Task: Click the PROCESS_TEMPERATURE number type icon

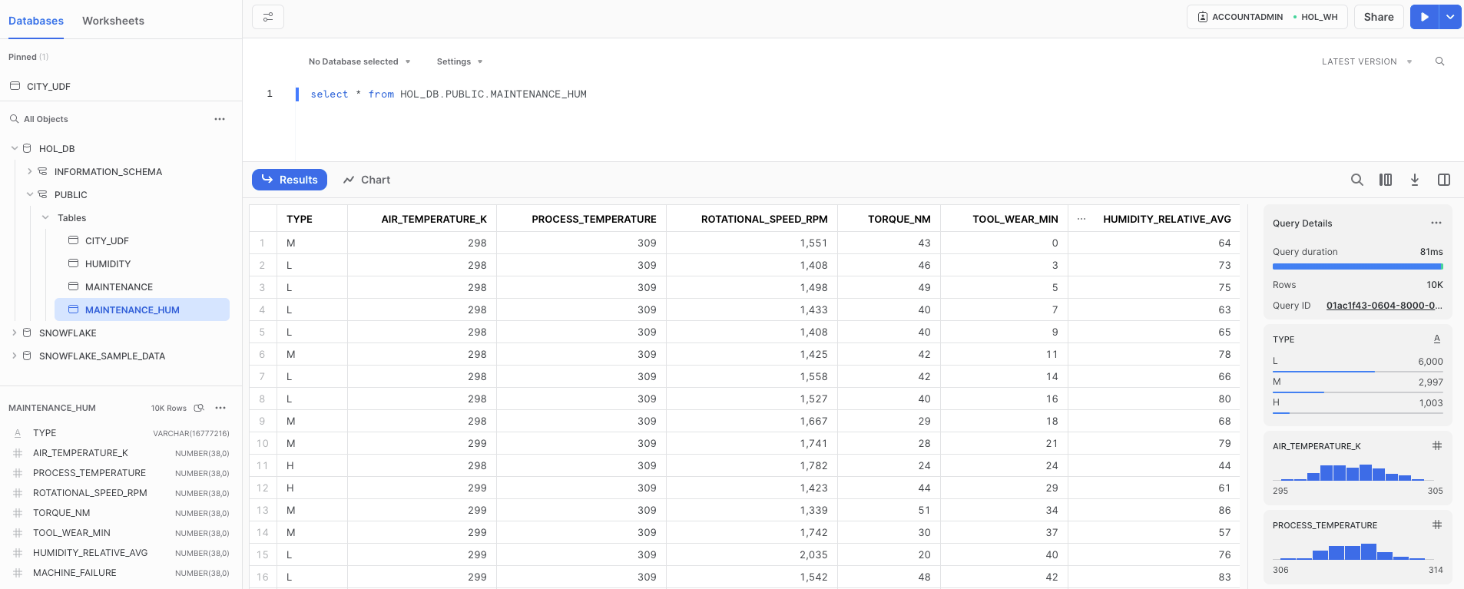Action: coord(1437,524)
